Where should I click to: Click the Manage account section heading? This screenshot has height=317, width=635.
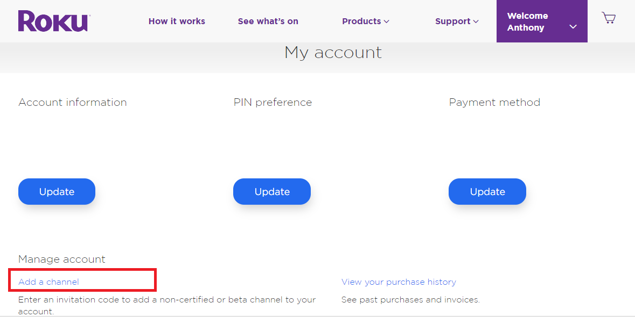click(x=61, y=260)
